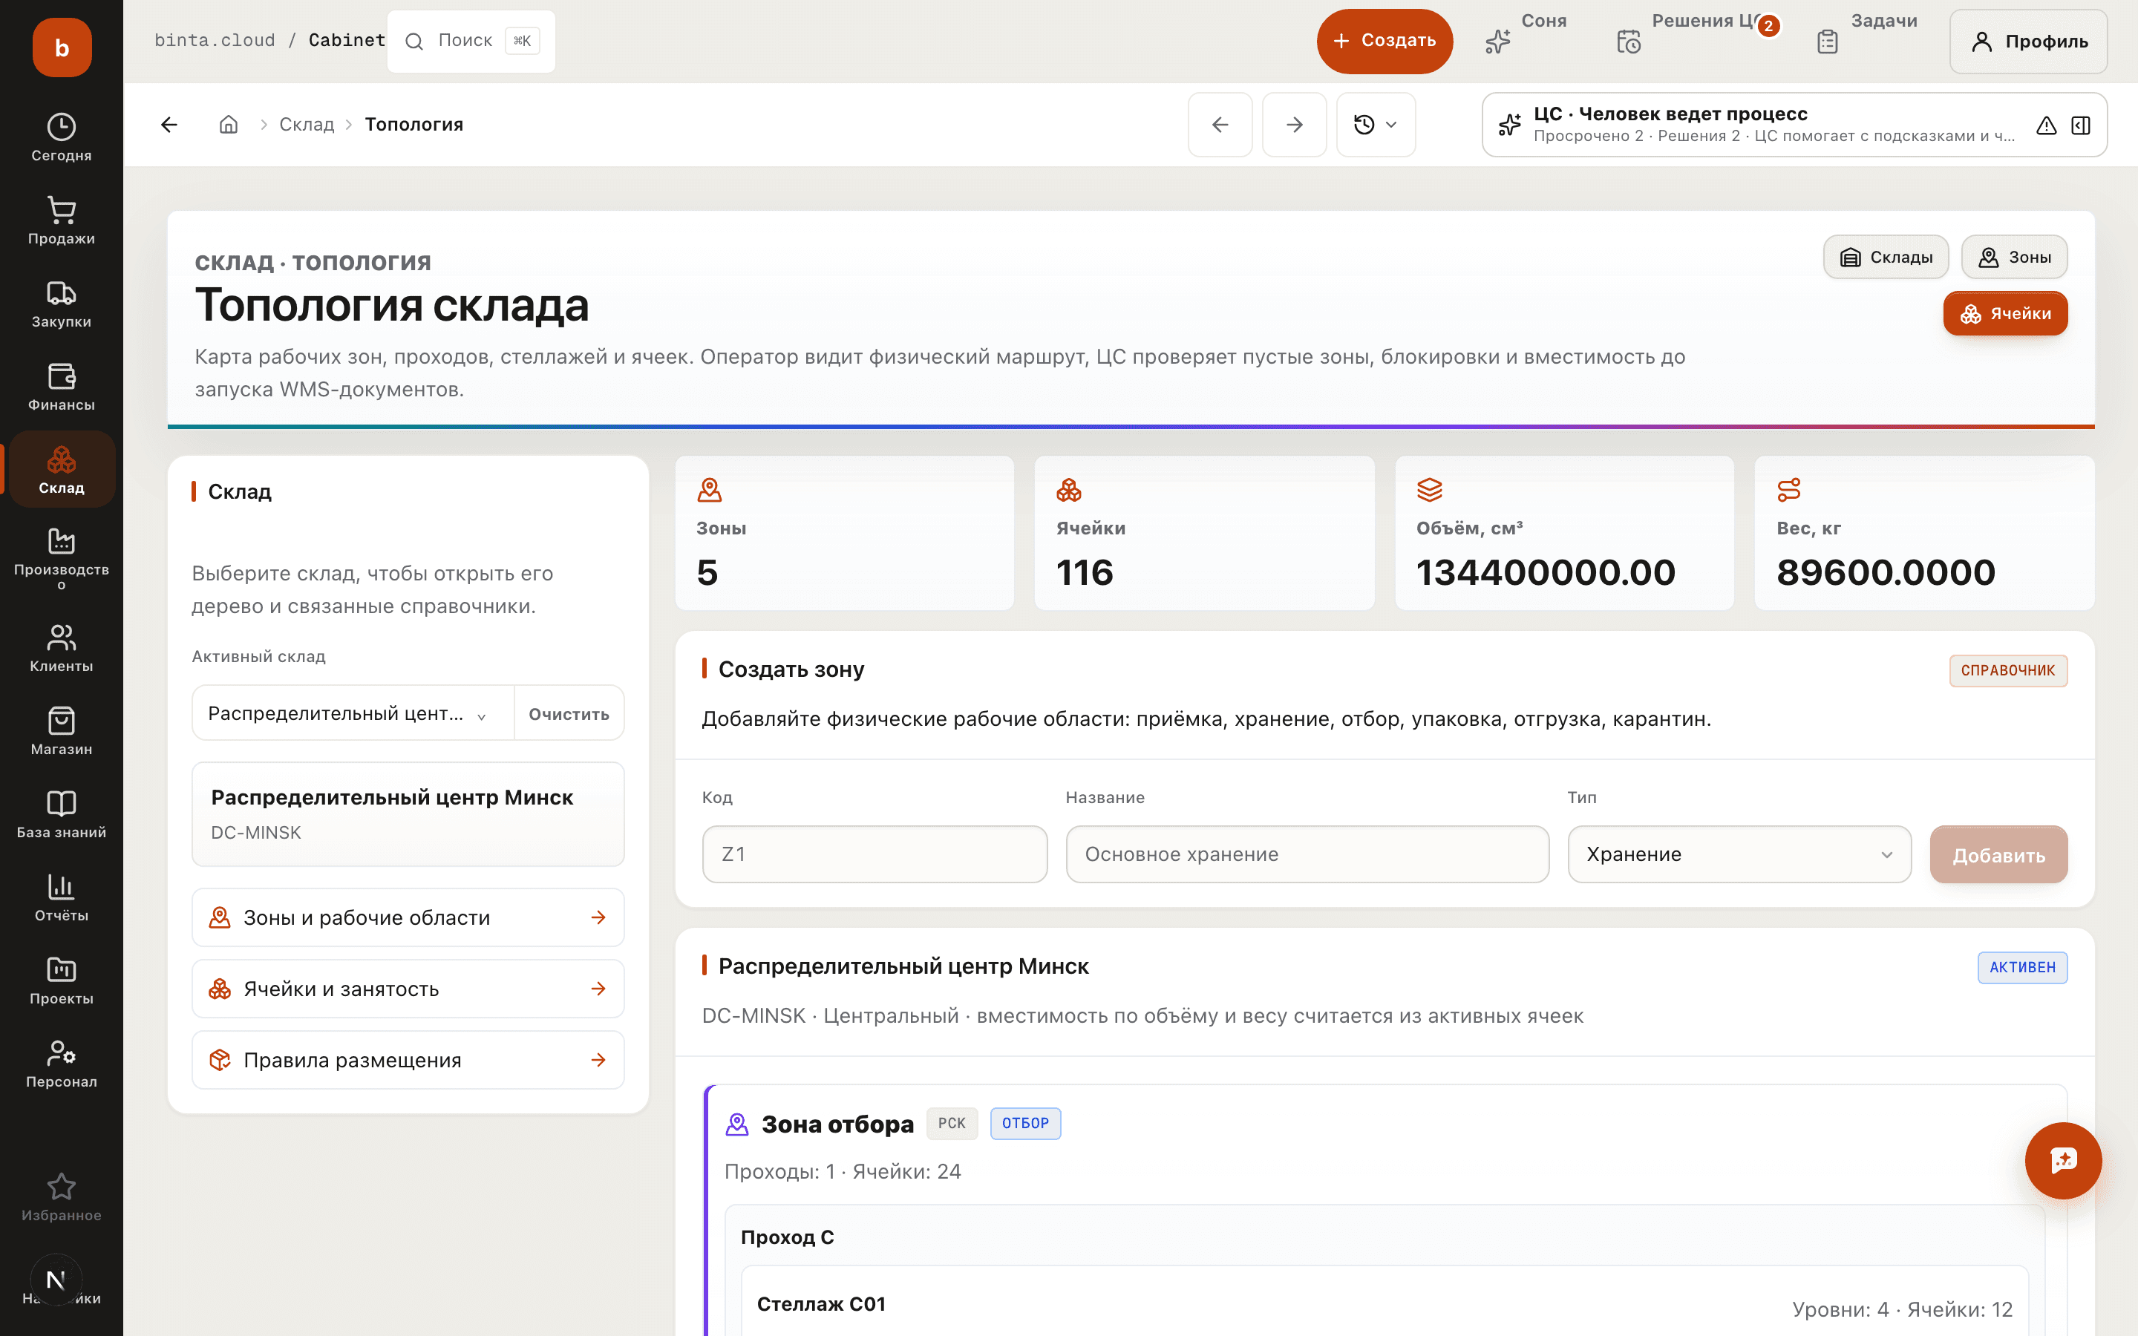Click the Название input field
This screenshot has width=2138, height=1336.
[1307, 854]
